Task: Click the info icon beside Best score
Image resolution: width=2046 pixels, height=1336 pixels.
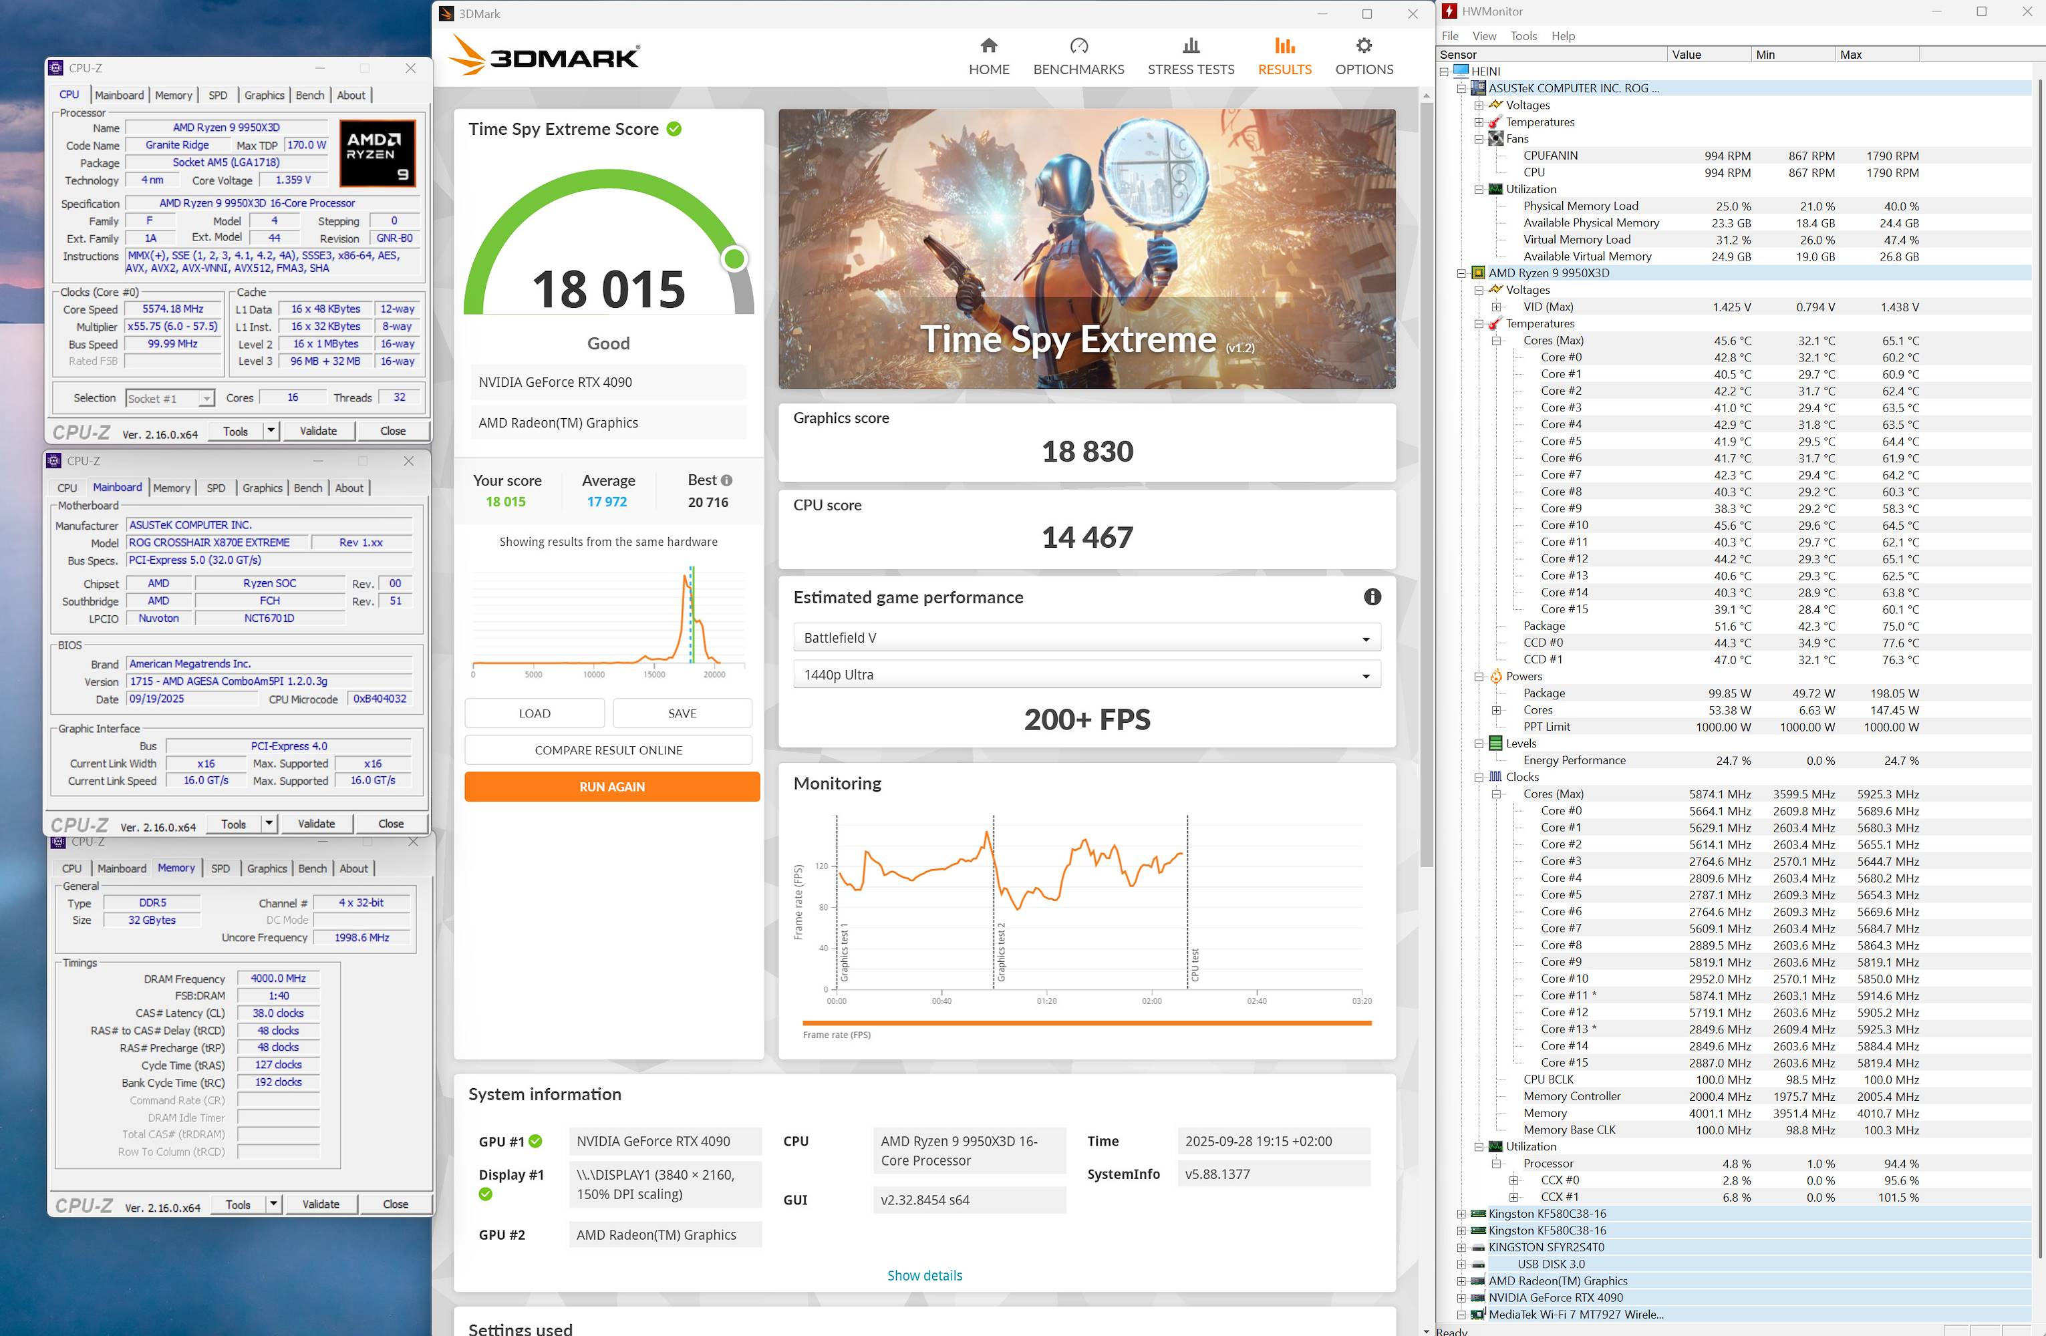Action: pyautogui.click(x=726, y=480)
